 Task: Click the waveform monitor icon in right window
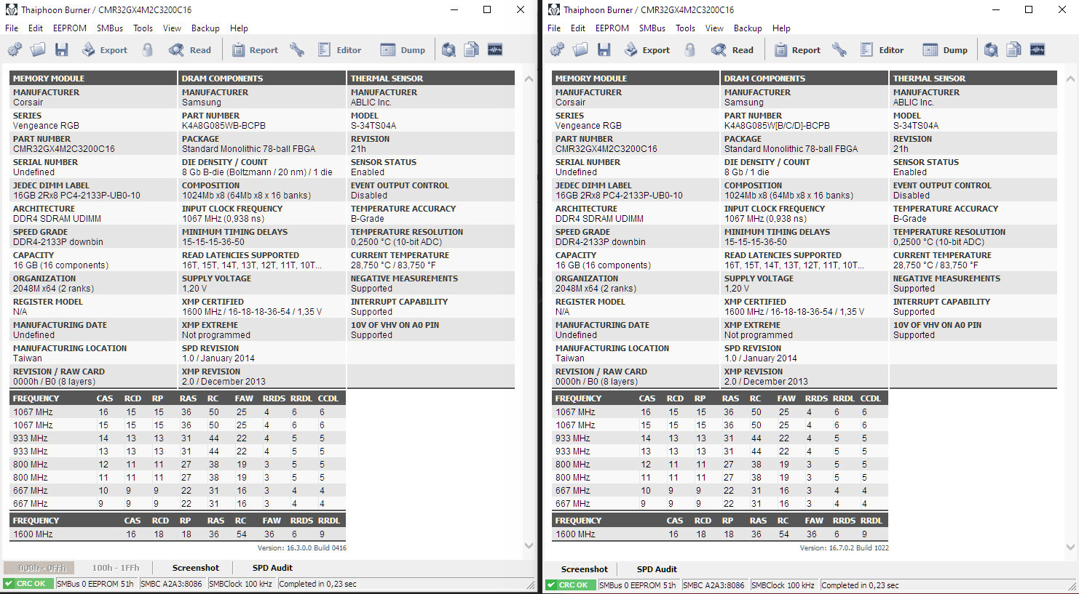pos(1037,50)
